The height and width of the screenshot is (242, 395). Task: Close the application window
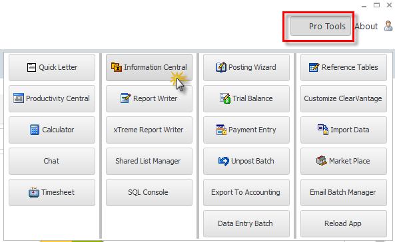click(x=389, y=5)
